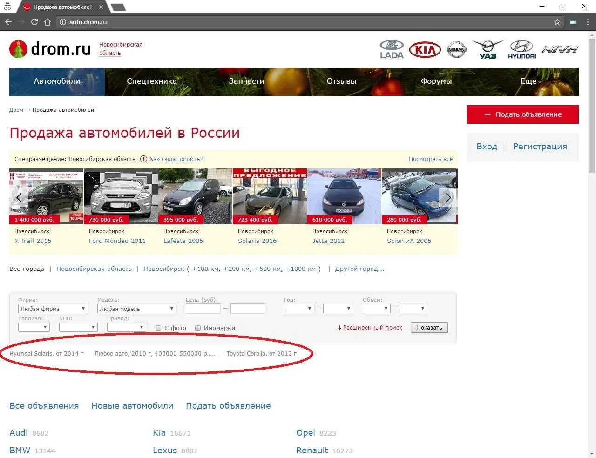Open Scion xA 2005 listing thumbnail
The width and height of the screenshot is (596, 458).
click(x=419, y=196)
